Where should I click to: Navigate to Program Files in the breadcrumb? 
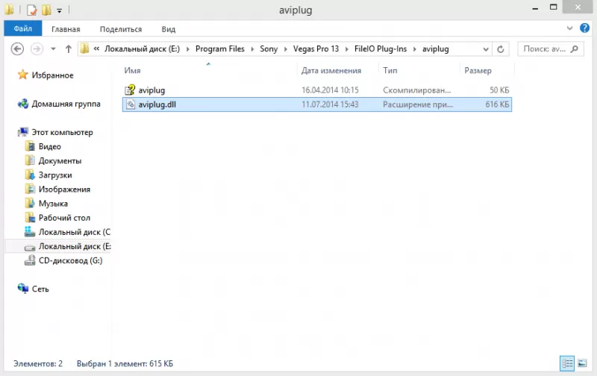pyautogui.click(x=219, y=49)
